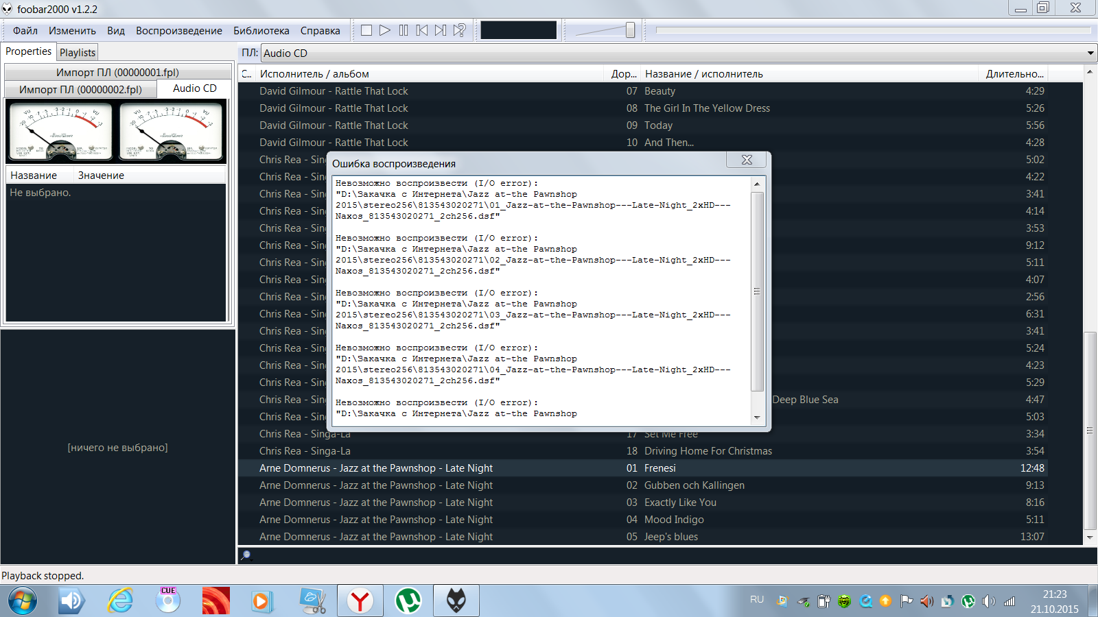Select Mood Indigo track
The height and width of the screenshot is (617, 1098).
(642, 520)
